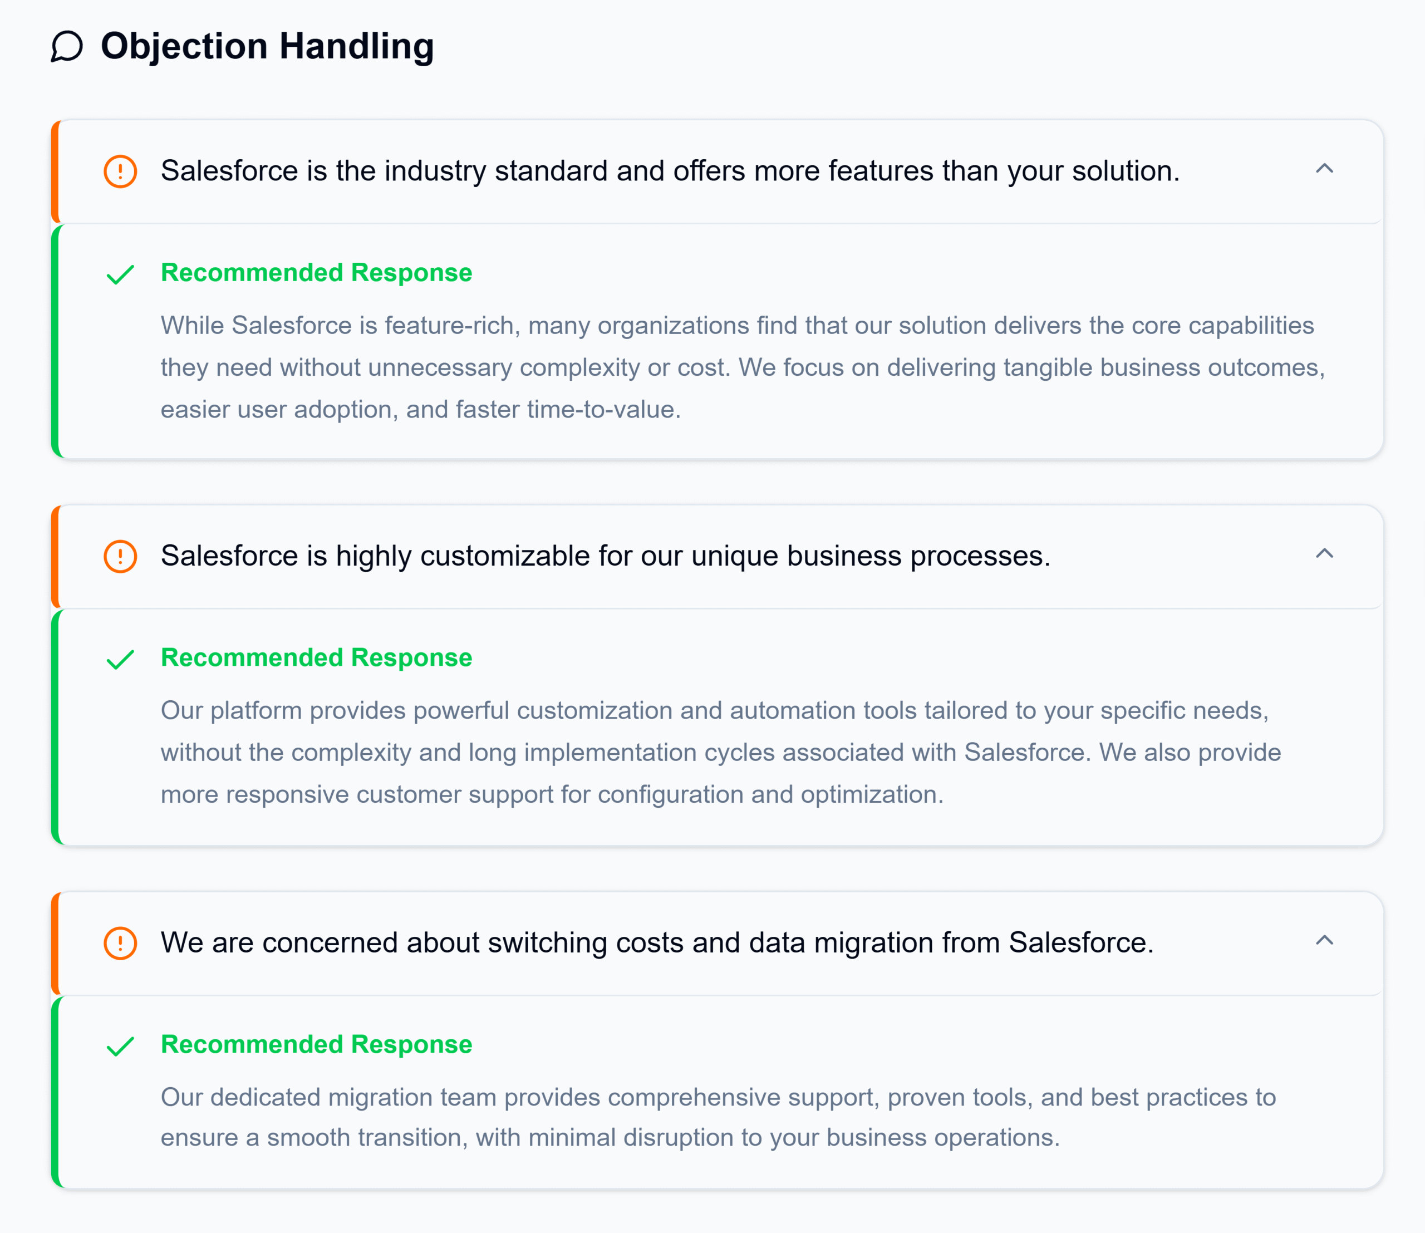Collapse the customizable business processes objection
This screenshot has width=1425, height=1233.
point(1326,554)
